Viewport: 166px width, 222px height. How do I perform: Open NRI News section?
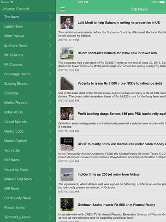28,189
